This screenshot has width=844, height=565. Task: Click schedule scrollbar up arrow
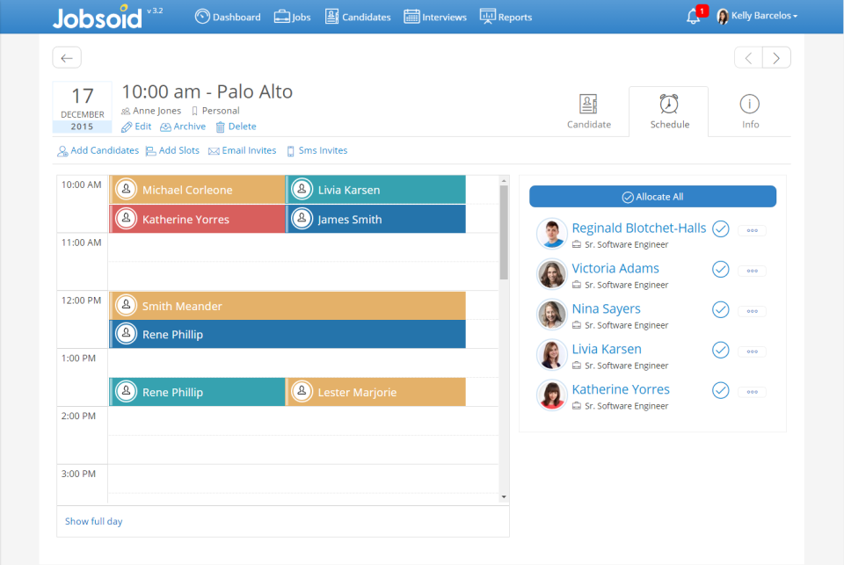click(504, 180)
